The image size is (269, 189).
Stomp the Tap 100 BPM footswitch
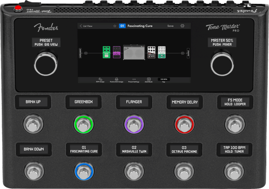pos(234,171)
